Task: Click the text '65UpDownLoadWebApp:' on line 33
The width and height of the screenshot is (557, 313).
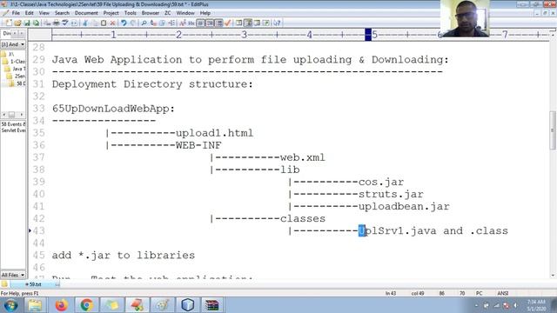Action: pyautogui.click(x=113, y=109)
